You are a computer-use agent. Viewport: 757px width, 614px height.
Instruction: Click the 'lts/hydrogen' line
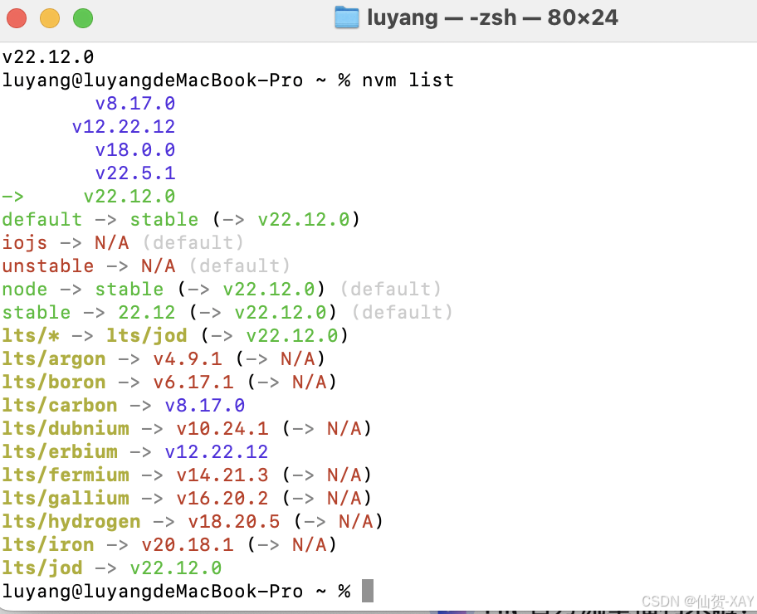[193, 521]
